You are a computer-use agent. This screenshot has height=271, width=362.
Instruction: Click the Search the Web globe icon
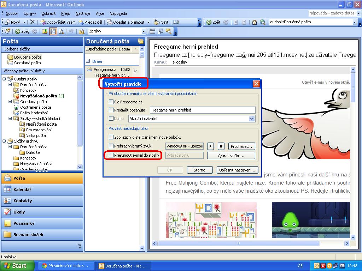(x=263, y=22)
